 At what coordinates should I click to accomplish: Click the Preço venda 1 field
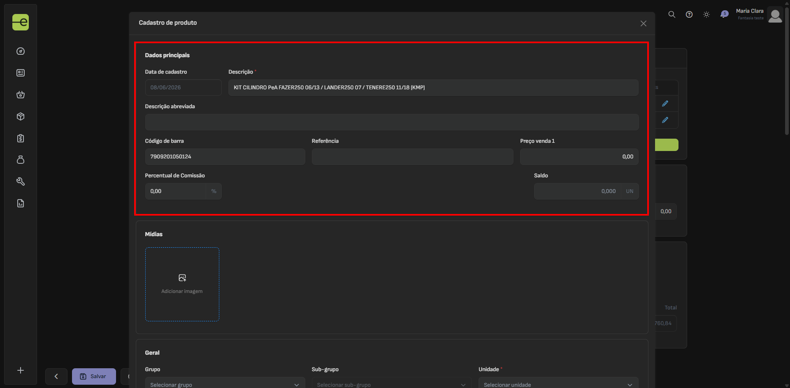point(579,157)
